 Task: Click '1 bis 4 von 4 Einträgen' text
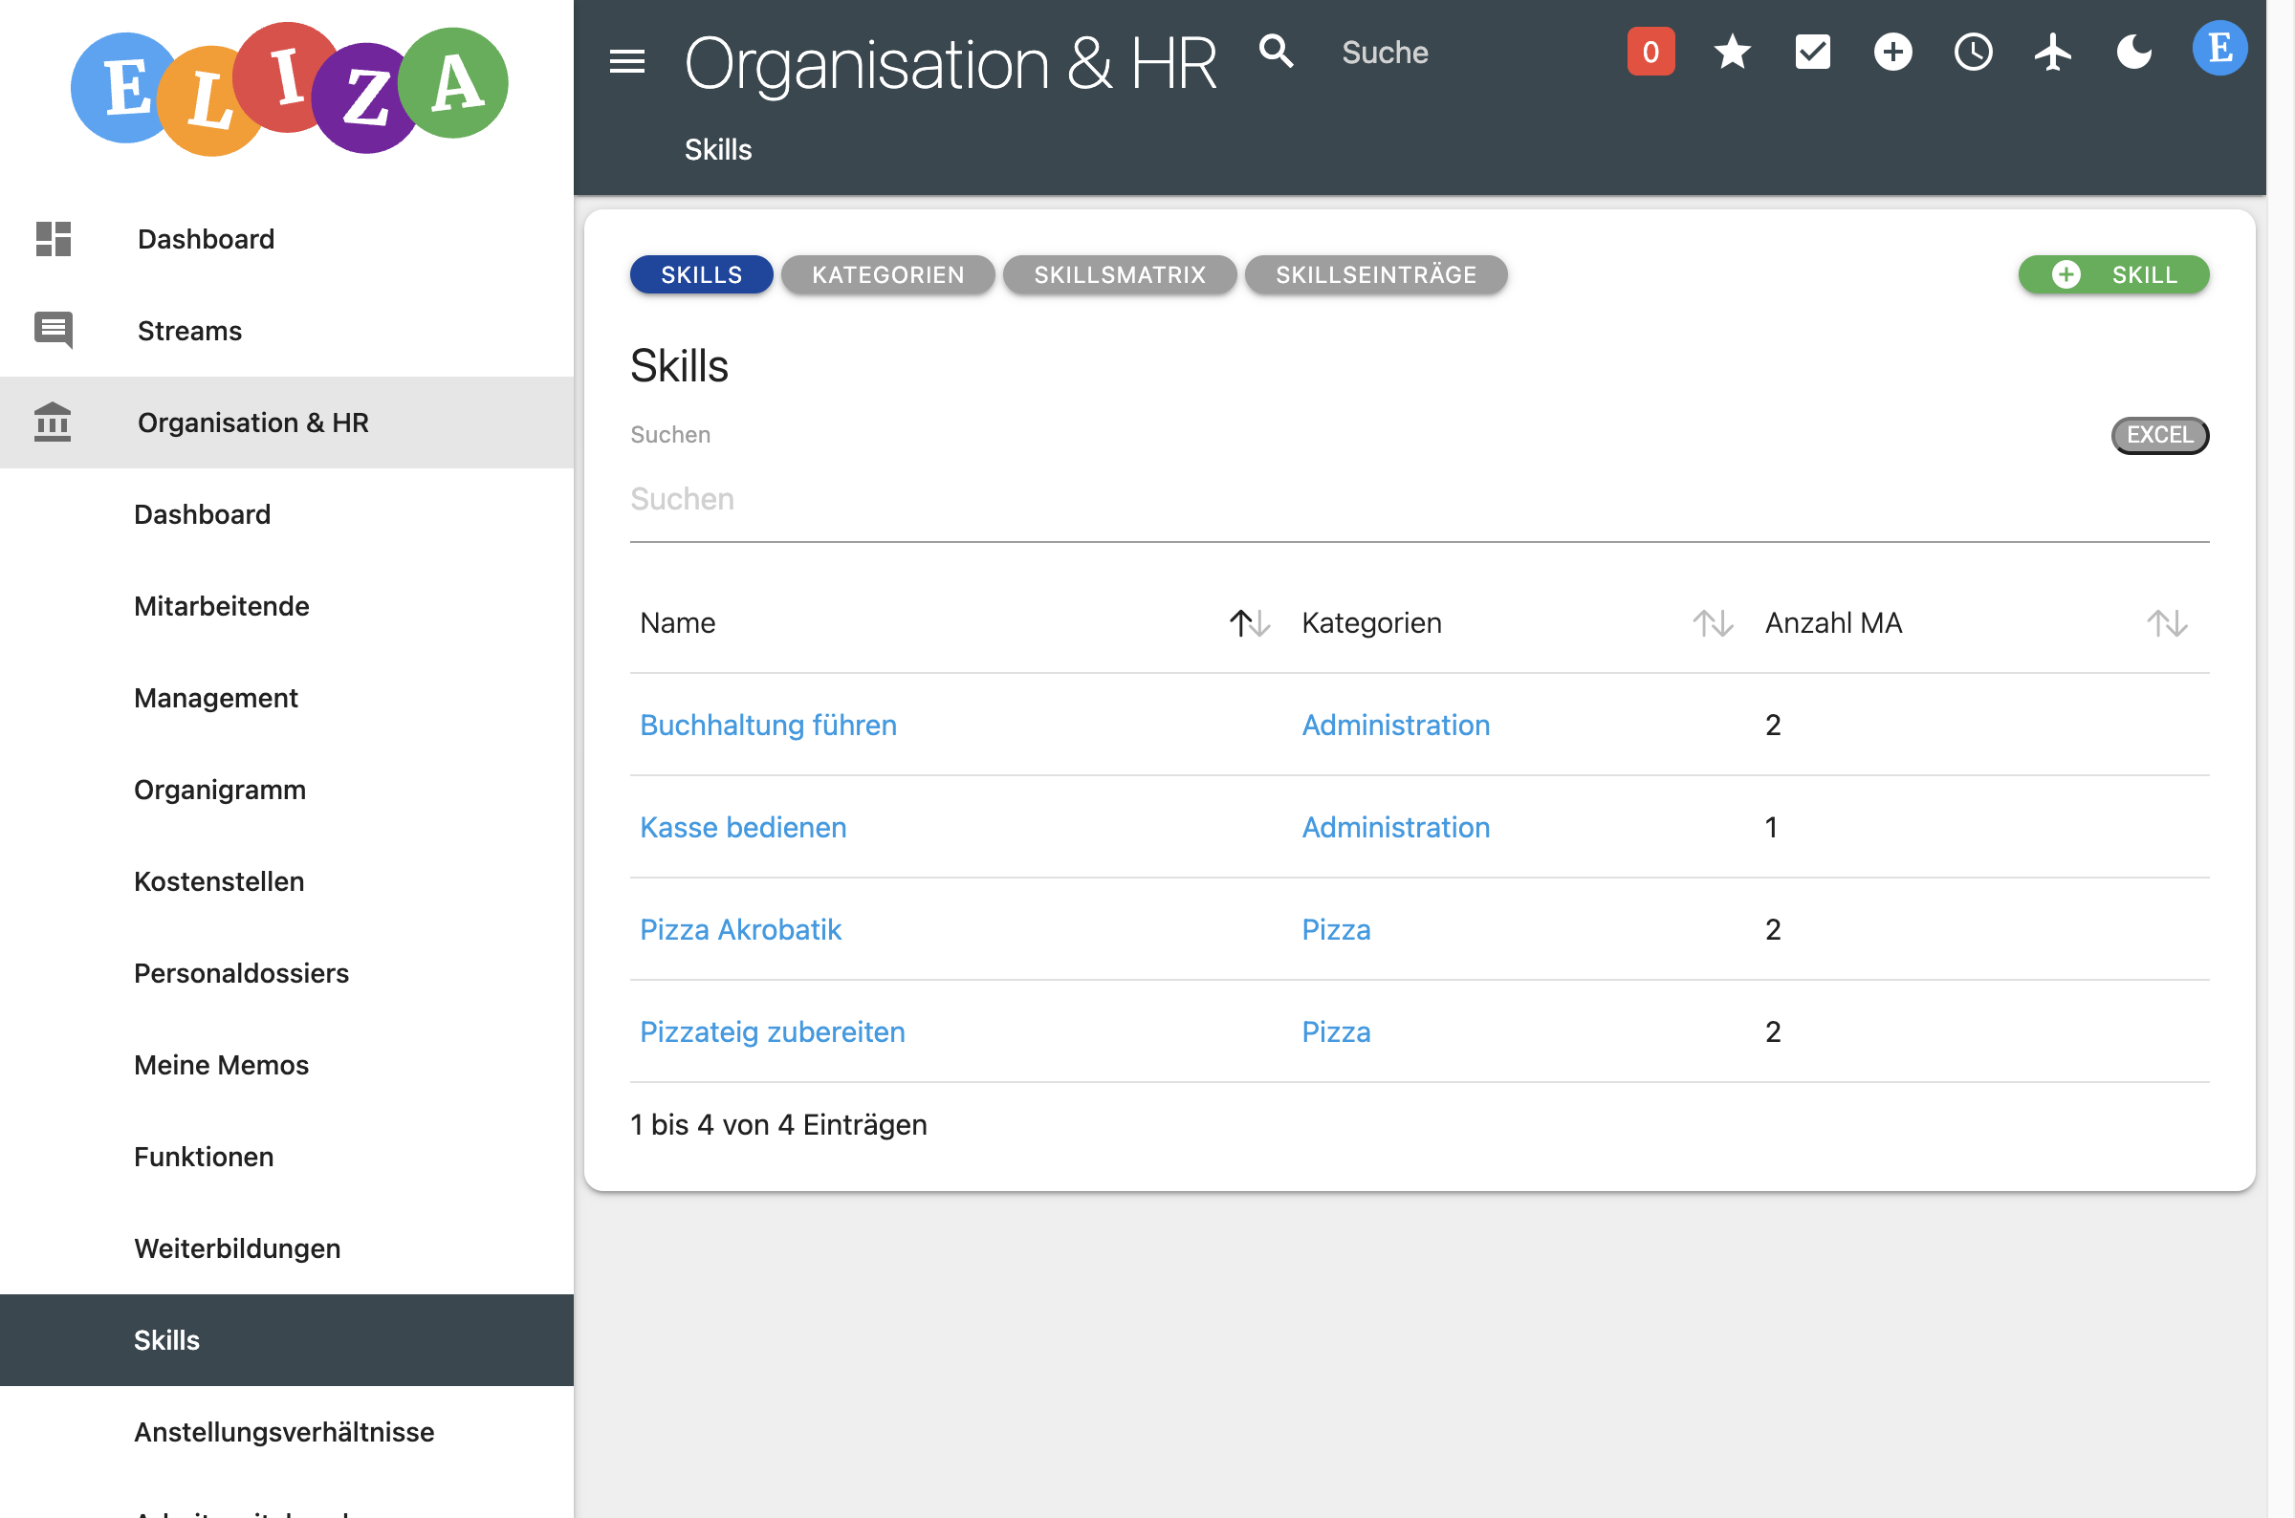(778, 1125)
